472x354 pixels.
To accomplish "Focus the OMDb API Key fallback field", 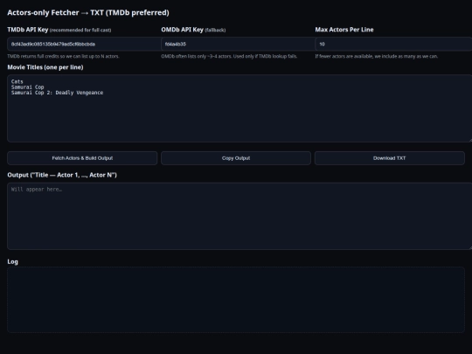I will click(x=238, y=44).
